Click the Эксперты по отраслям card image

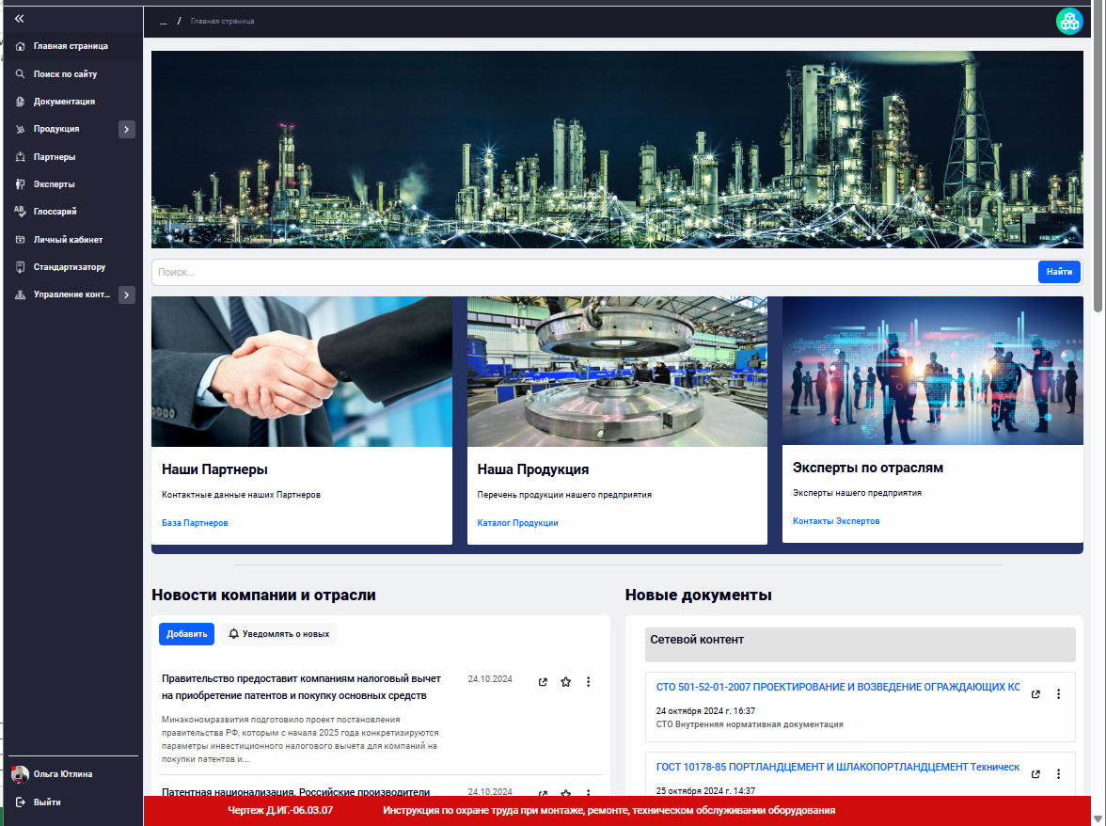click(933, 371)
